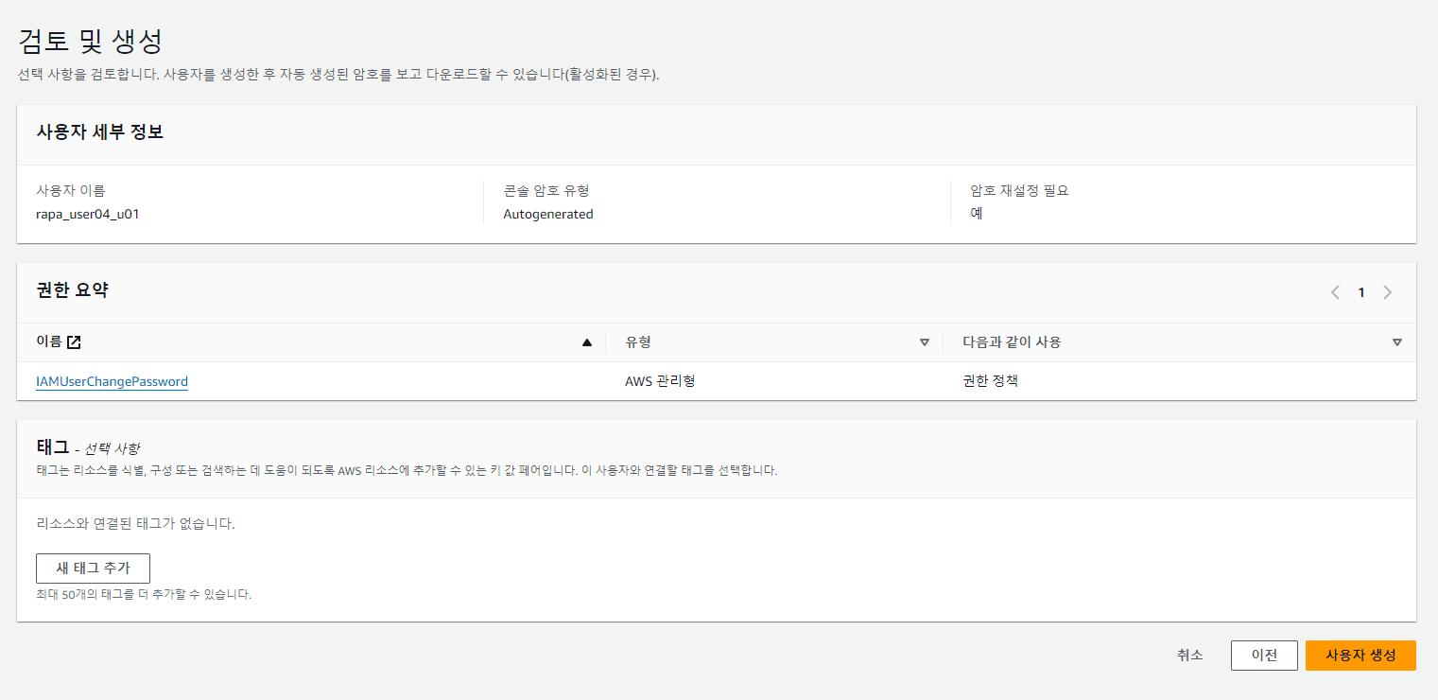Click the 권한 정책 cell
The width and height of the screenshot is (1438, 700).
pyautogui.click(x=990, y=381)
